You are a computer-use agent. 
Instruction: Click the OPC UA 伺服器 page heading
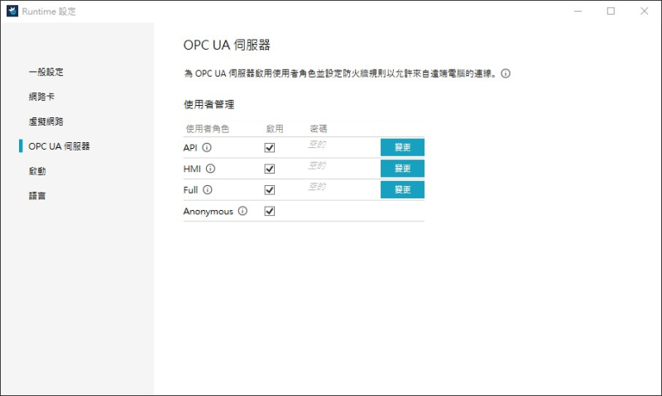point(227,45)
